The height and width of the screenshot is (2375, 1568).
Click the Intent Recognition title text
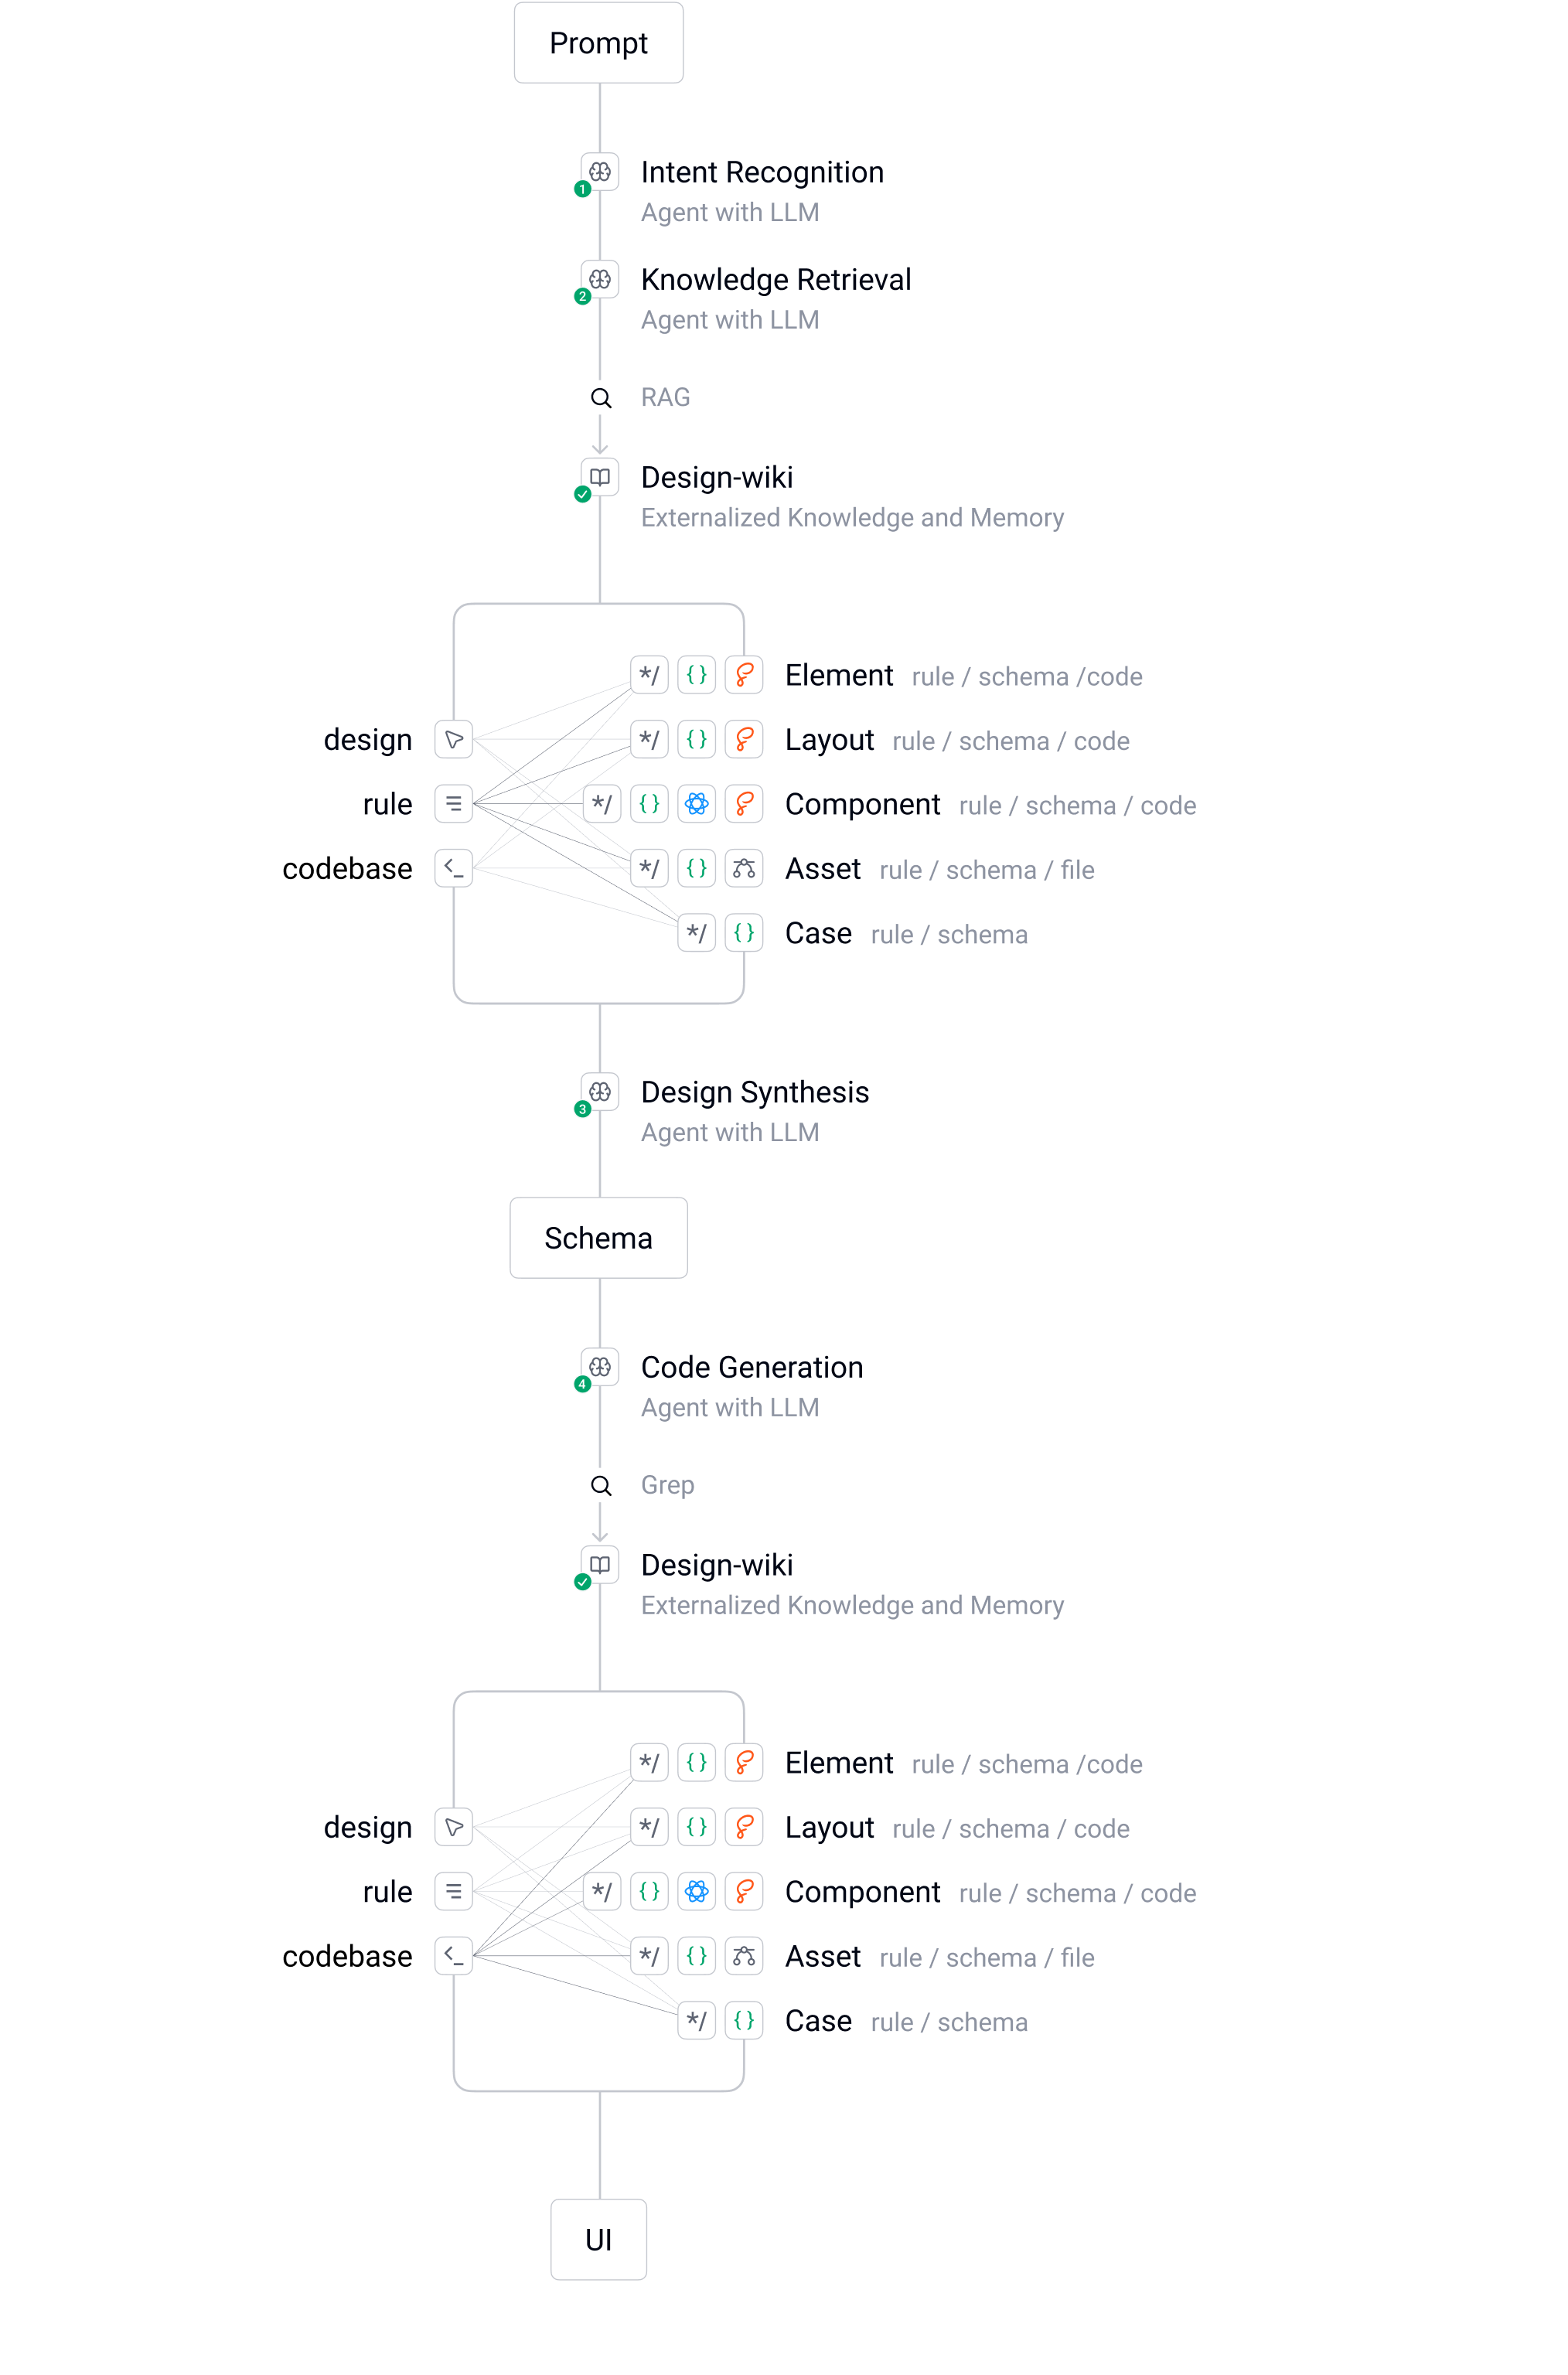click(762, 172)
